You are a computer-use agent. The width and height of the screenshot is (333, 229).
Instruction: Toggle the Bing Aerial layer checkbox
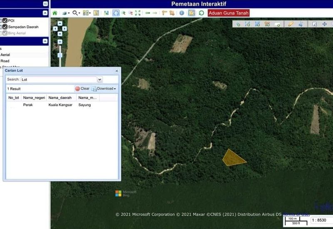[x=5, y=33]
